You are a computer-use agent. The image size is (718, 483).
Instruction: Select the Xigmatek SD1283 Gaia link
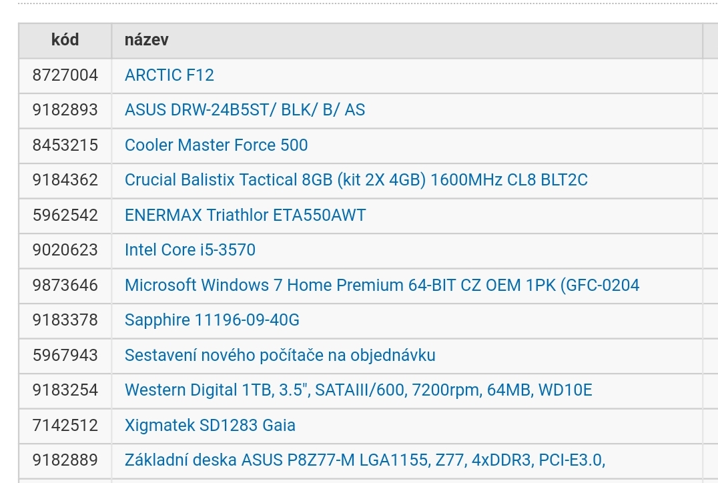click(210, 426)
